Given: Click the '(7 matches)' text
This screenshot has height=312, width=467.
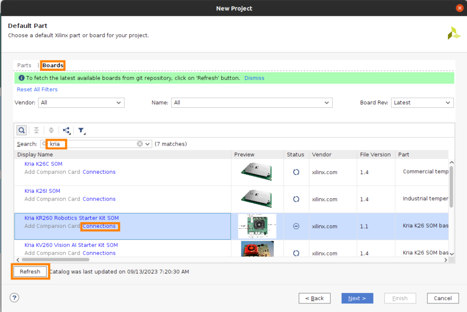Looking at the screenshot, I should coord(171,144).
